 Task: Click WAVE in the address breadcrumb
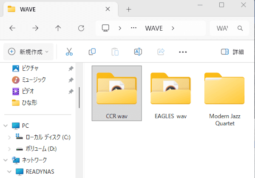154,29
